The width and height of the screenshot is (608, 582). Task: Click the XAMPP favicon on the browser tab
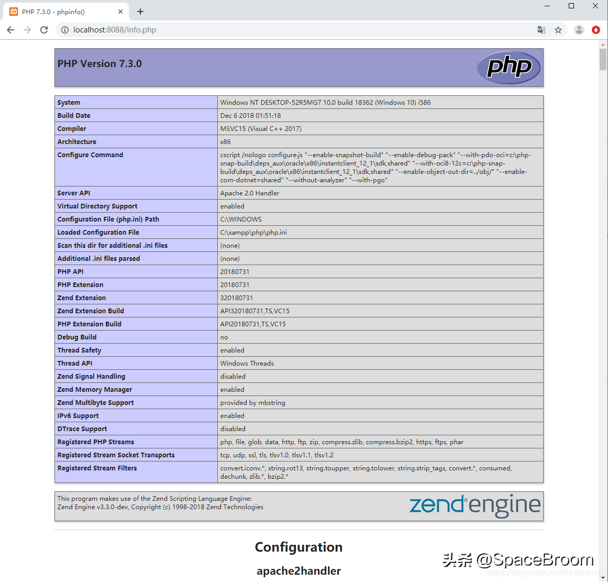14,11
